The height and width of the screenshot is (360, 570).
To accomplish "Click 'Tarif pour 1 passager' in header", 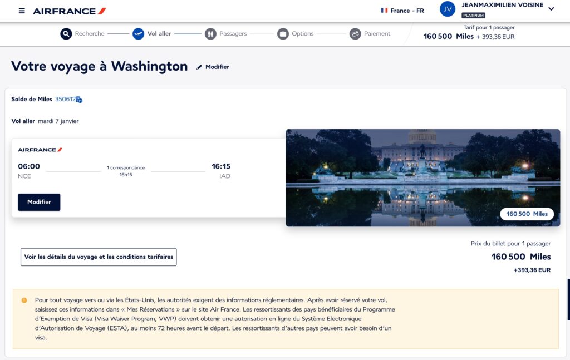I will tap(489, 27).
